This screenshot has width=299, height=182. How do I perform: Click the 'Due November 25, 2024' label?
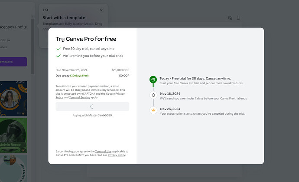point(71,70)
